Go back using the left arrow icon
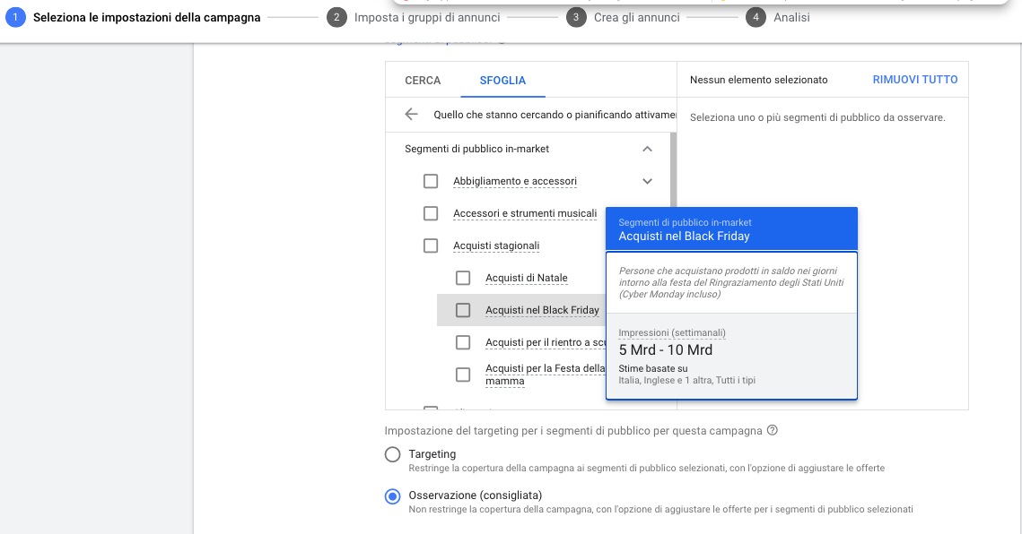The height and width of the screenshot is (534, 1022). [411, 115]
